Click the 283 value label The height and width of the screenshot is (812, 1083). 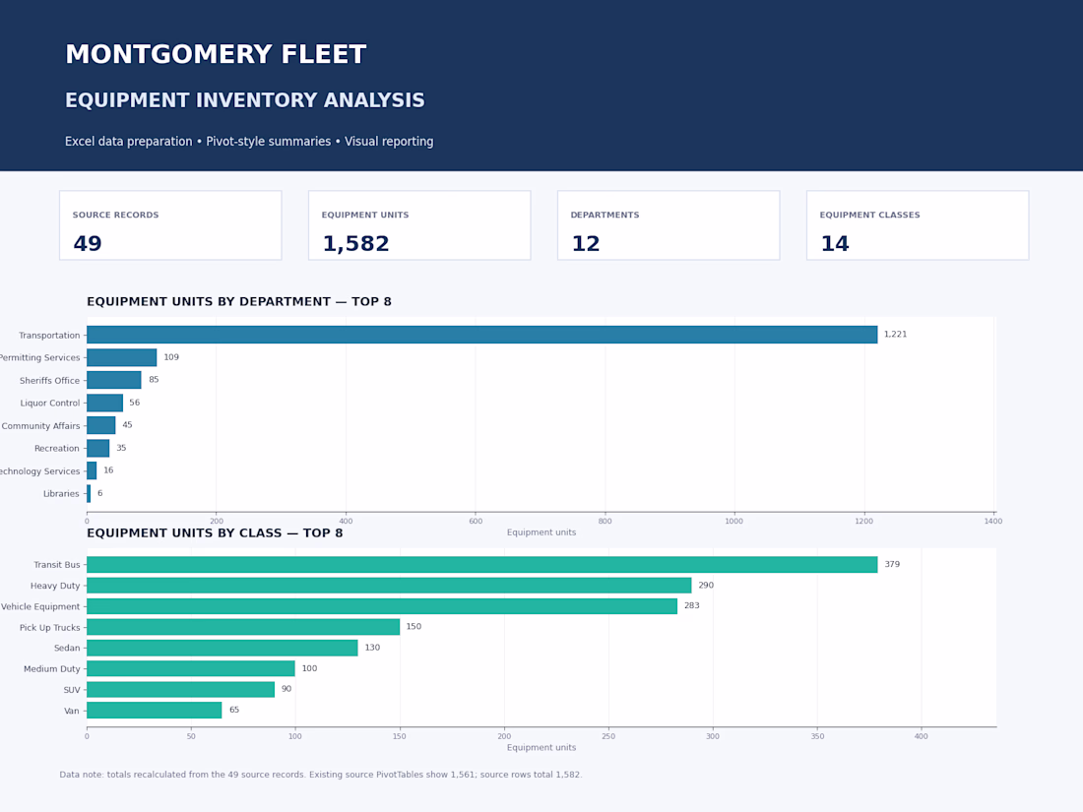coord(692,605)
